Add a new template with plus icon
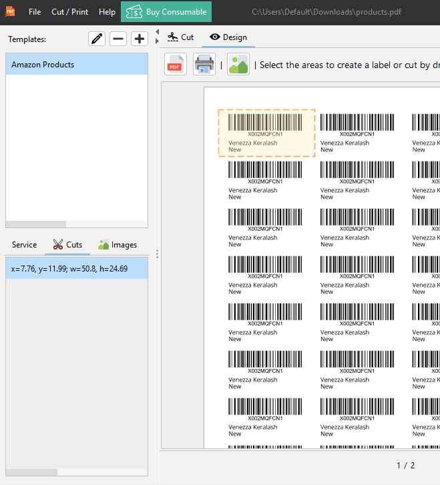 click(x=140, y=39)
